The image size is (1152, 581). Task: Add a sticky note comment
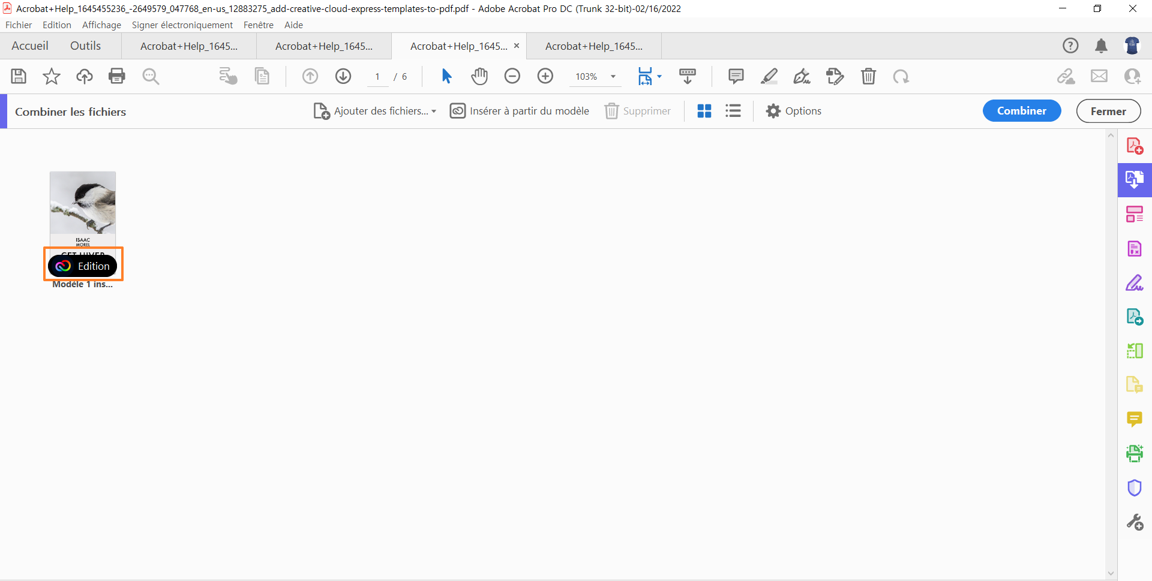736,76
